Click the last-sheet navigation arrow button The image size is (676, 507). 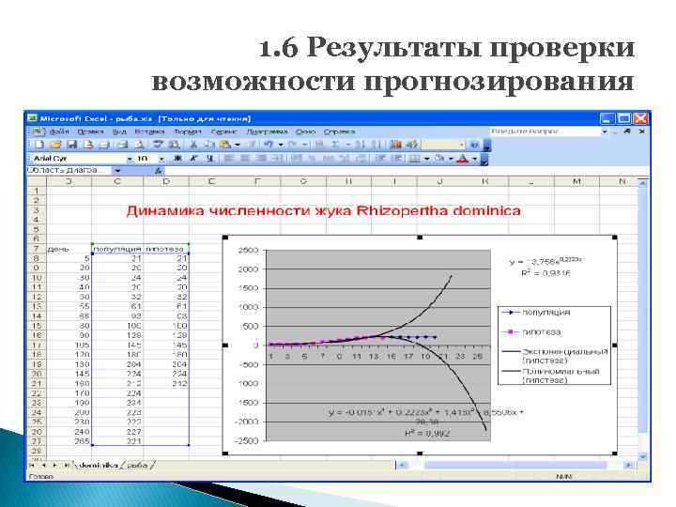pos(67,465)
